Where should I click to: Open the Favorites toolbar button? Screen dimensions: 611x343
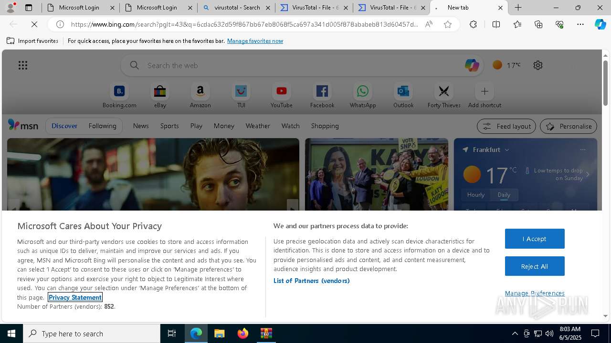pos(517,24)
